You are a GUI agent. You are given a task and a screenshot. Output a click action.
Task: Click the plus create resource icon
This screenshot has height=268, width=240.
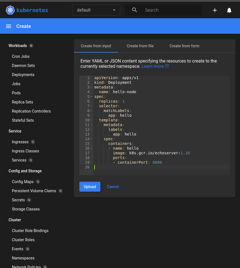(215, 10)
